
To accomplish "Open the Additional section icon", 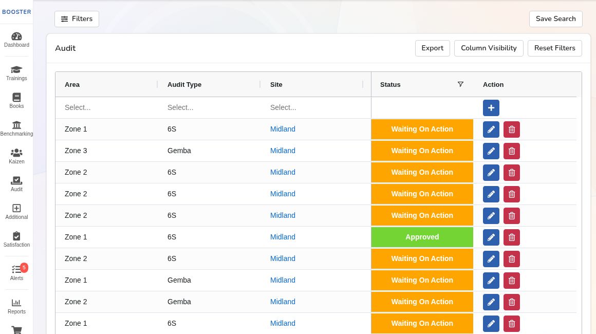I will [x=16, y=212].
